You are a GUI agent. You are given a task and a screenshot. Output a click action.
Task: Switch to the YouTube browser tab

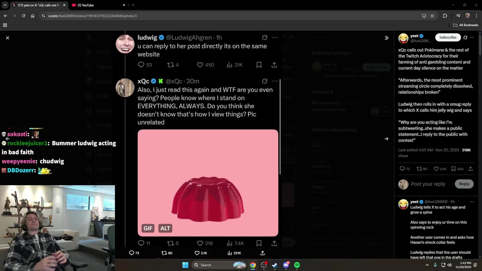click(98, 5)
